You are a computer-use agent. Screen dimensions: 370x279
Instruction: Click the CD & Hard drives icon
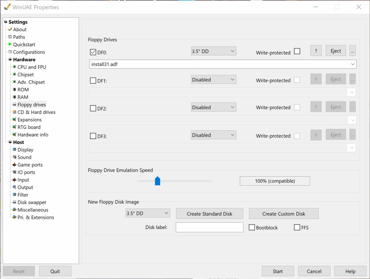[x=14, y=112]
